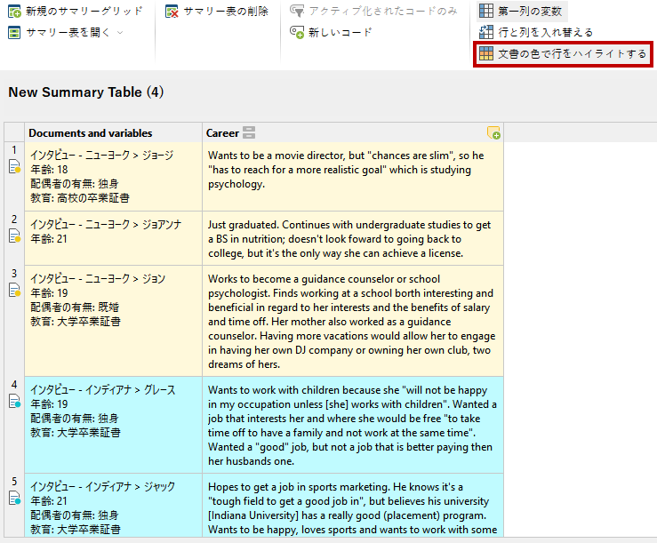Click 年齢: 18 in ジョージ row
The width and height of the screenshot is (657, 543).
(x=49, y=169)
